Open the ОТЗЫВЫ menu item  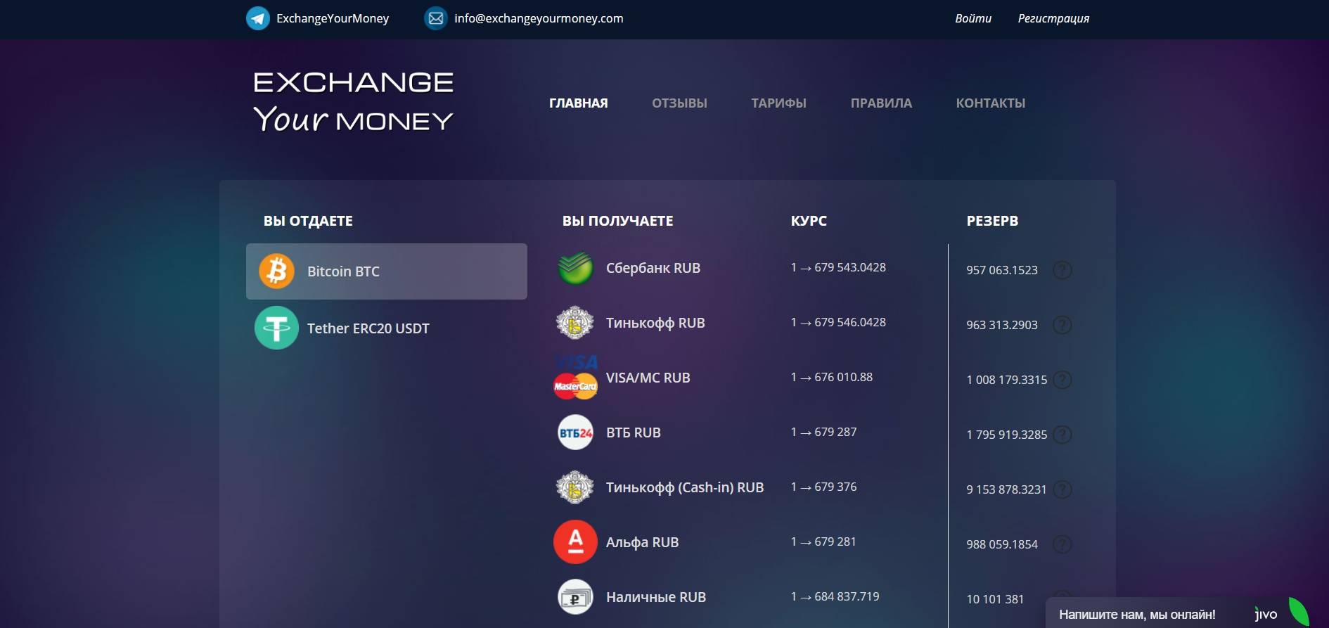pyautogui.click(x=679, y=103)
